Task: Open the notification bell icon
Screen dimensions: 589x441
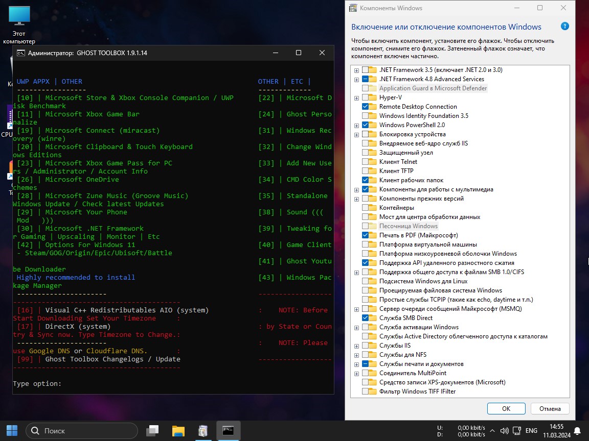Action: 577,431
